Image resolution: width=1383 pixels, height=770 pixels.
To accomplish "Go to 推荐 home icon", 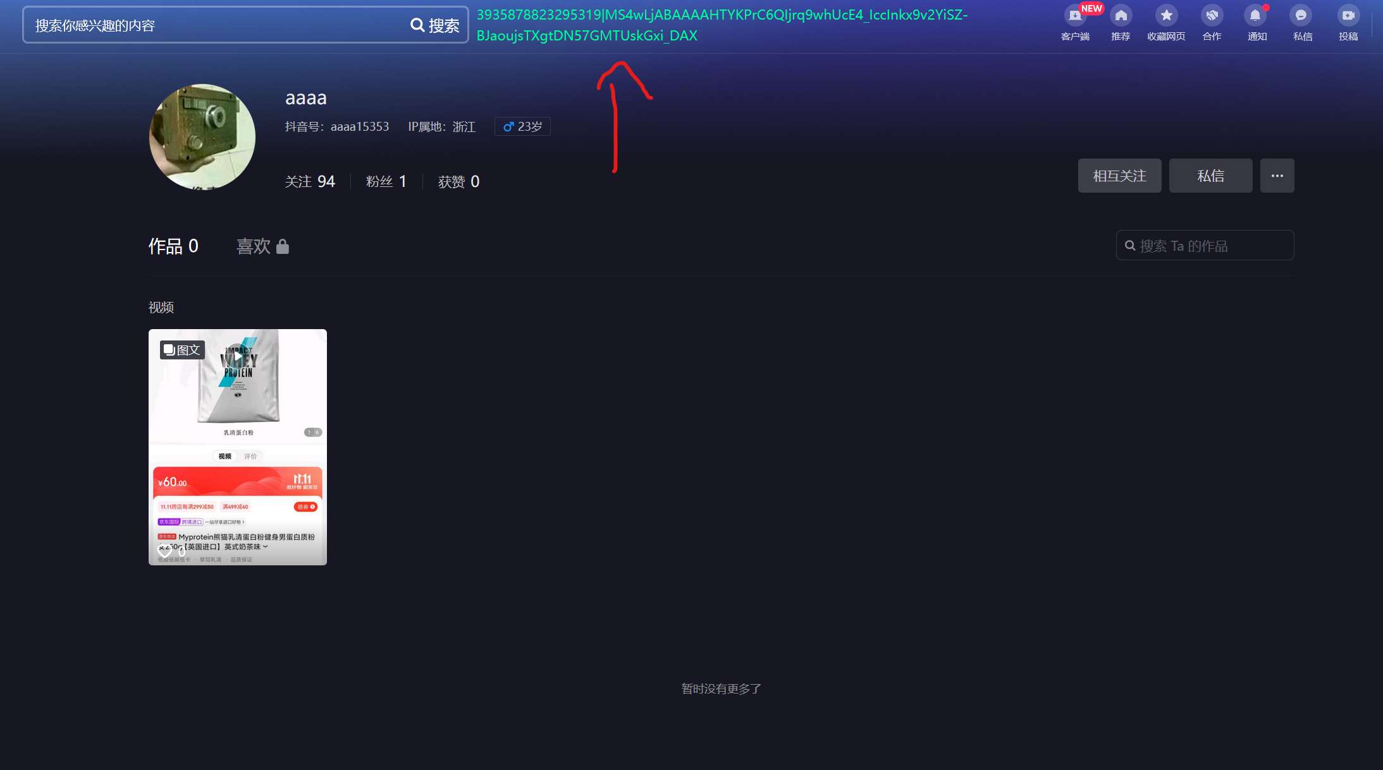I will point(1121,16).
